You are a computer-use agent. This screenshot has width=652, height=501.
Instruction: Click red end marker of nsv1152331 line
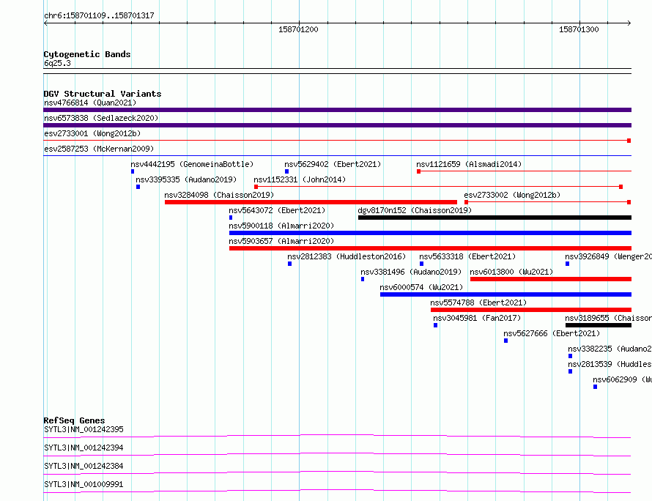click(x=620, y=187)
